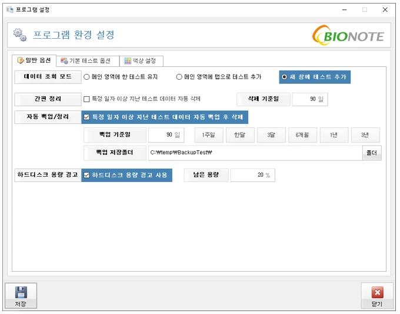Click the 남은 용량 percent field
400x314 pixels.
[x=252, y=175]
